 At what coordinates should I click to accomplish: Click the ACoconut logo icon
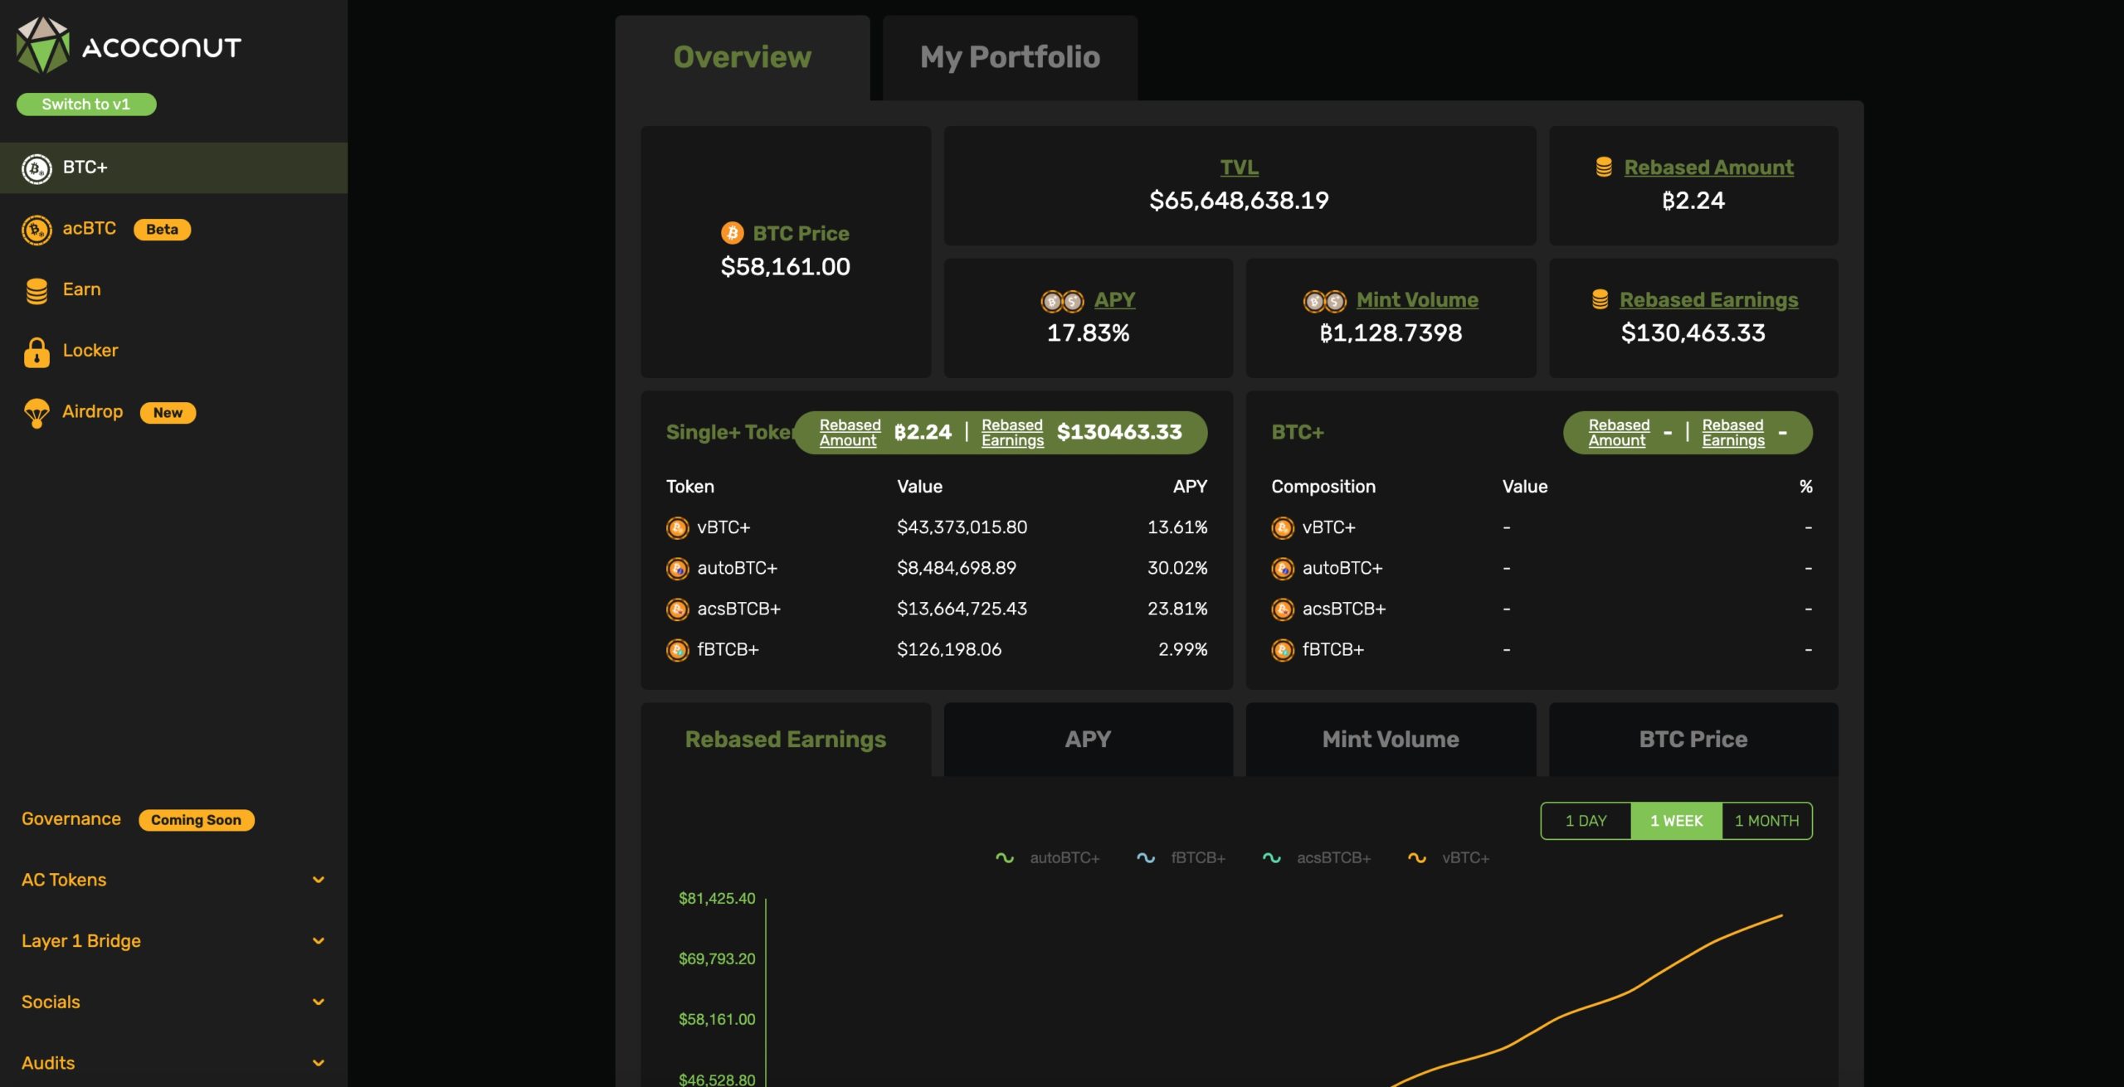pyautogui.click(x=43, y=46)
